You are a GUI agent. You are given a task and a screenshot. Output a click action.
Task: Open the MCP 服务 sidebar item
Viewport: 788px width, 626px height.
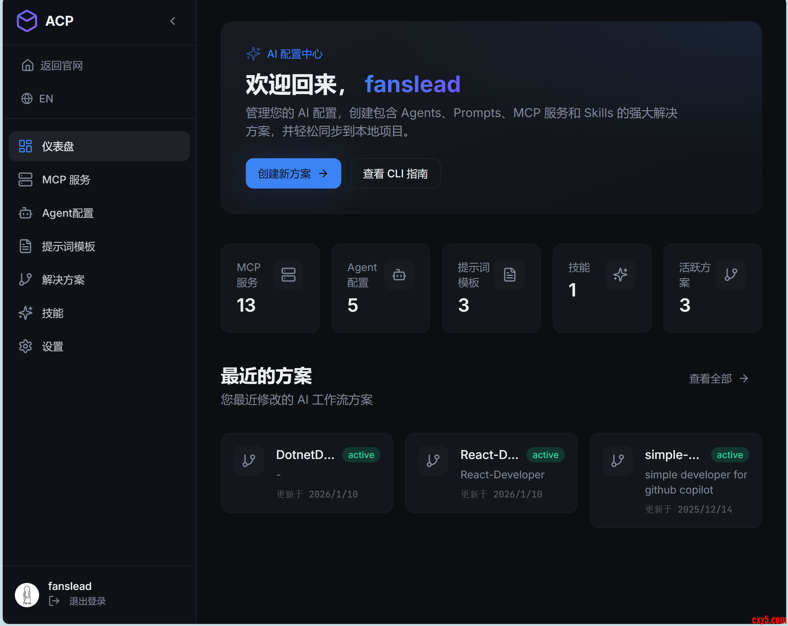[x=66, y=179]
